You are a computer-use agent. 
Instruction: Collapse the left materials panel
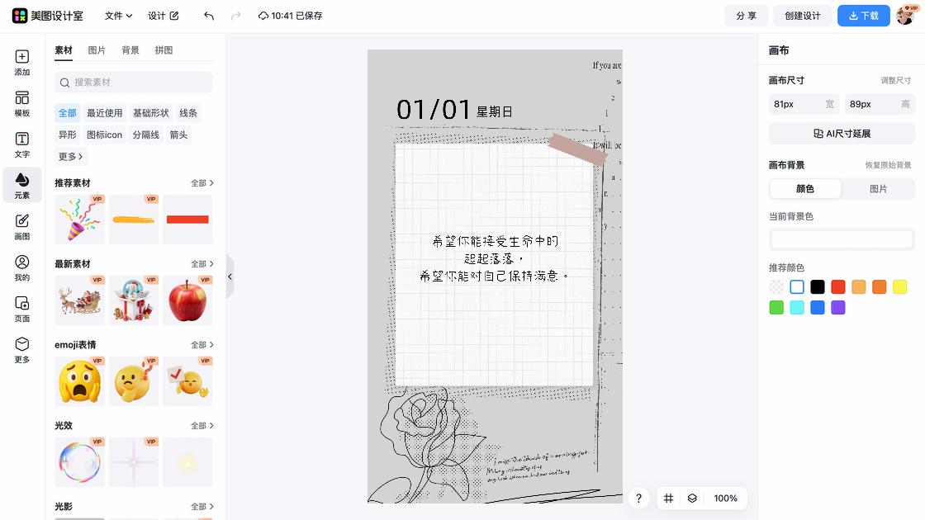point(230,277)
